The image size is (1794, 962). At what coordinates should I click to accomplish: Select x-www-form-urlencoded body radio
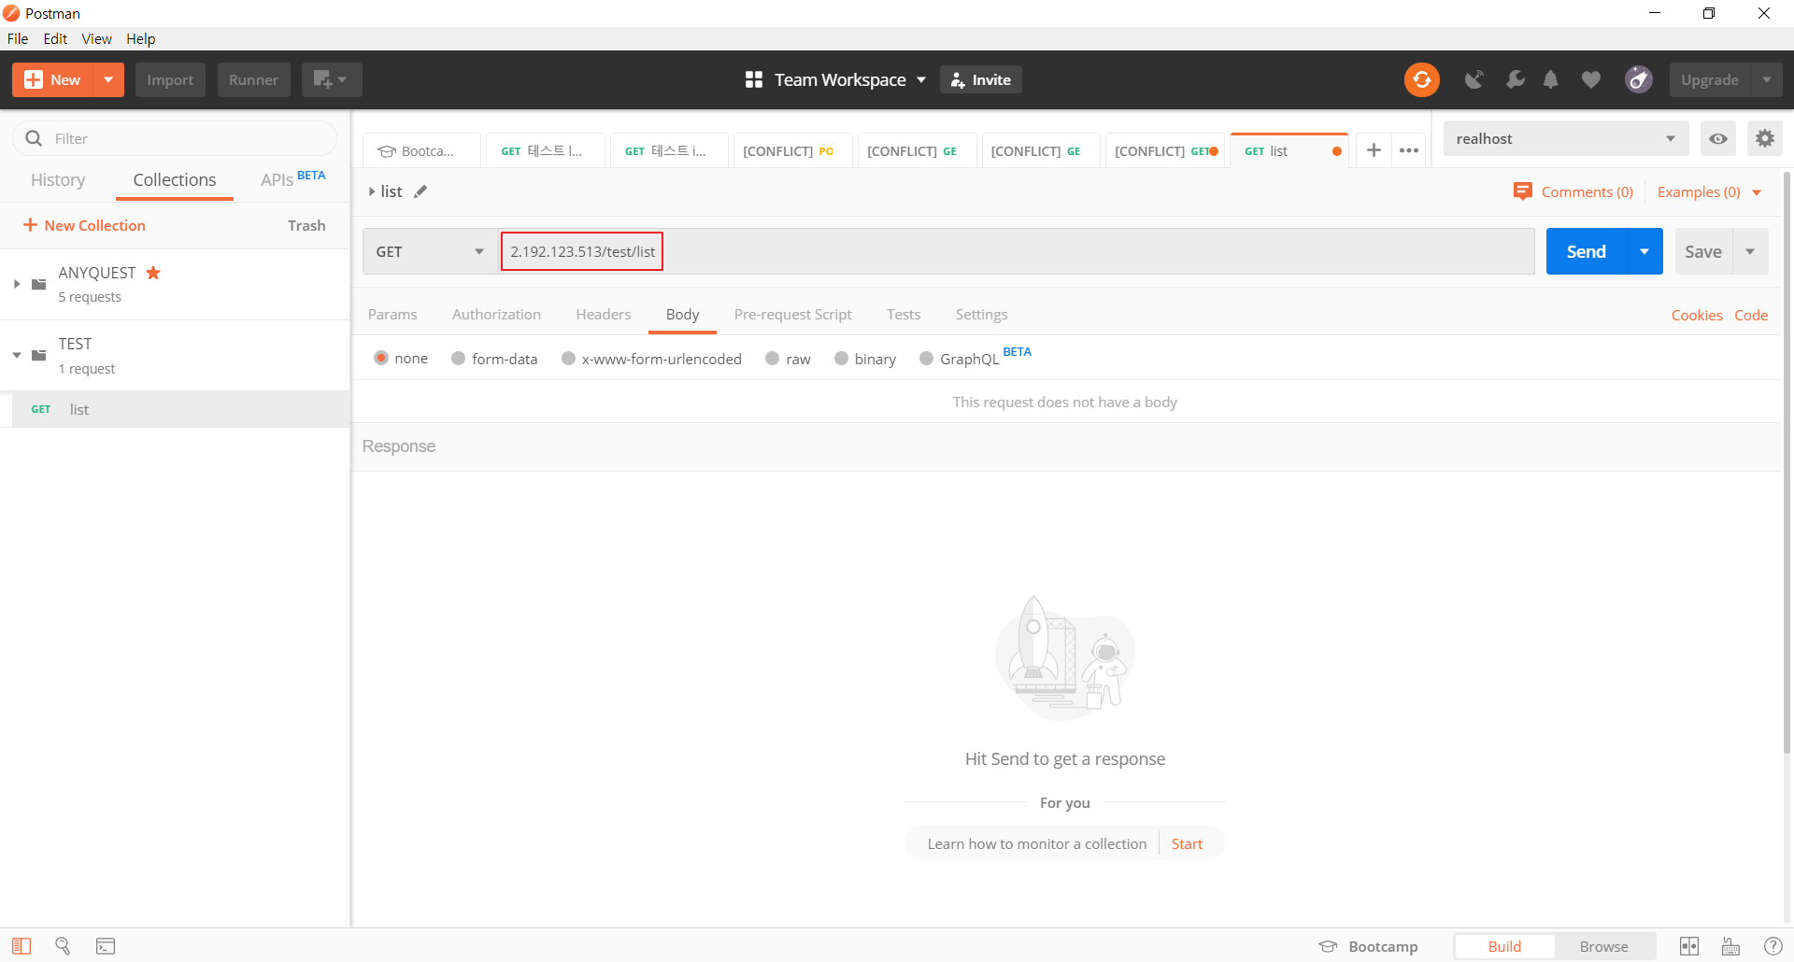coord(568,358)
